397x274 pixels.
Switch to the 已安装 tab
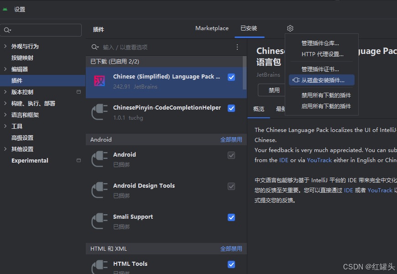coord(249,28)
